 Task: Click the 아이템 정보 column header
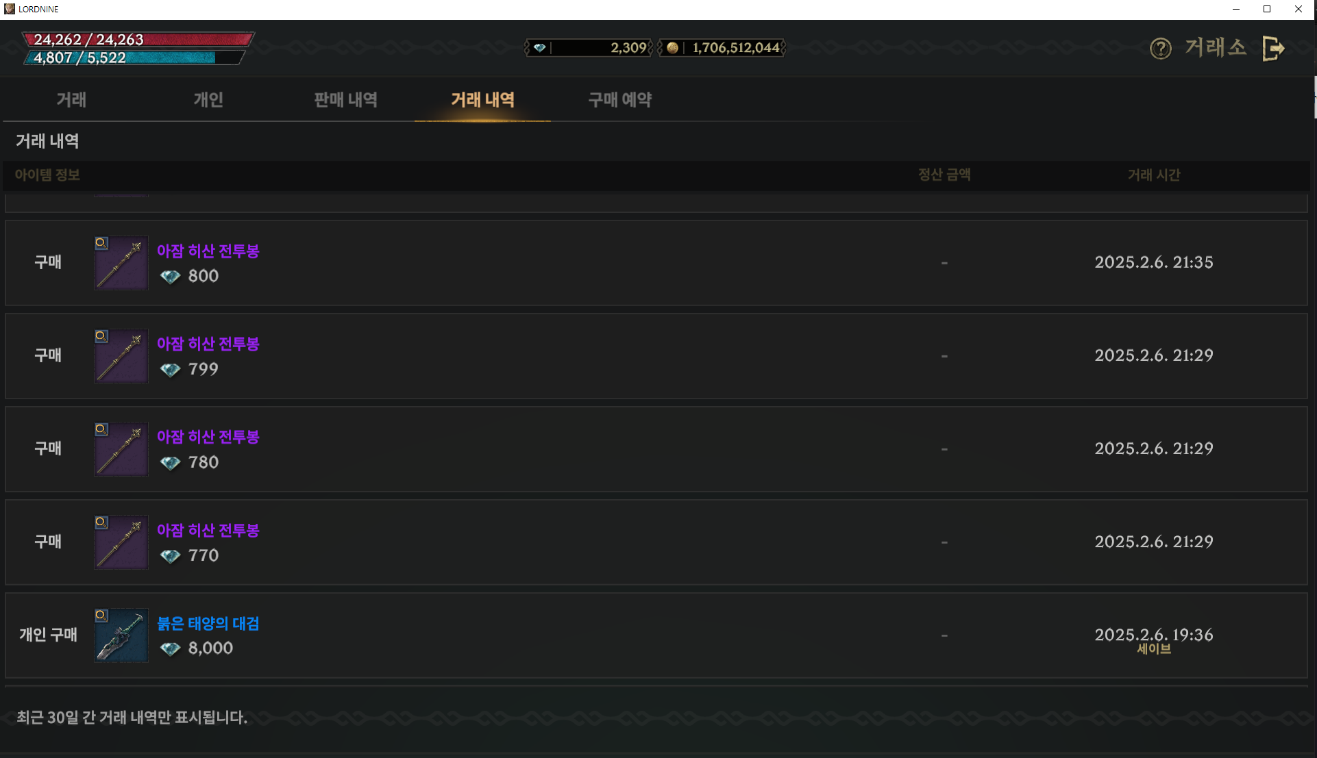tap(47, 175)
